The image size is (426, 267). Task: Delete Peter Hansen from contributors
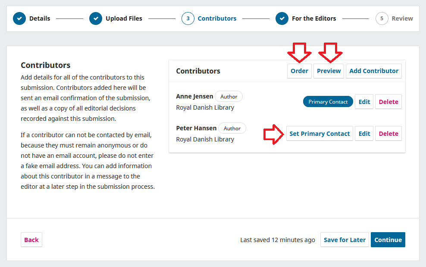pyautogui.click(x=388, y=133)
